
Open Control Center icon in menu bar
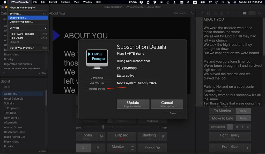(x=229, y=2)
